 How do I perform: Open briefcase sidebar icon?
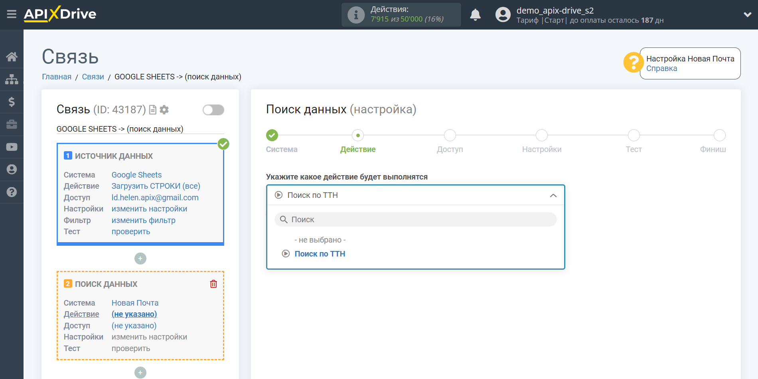click(12, 124)
